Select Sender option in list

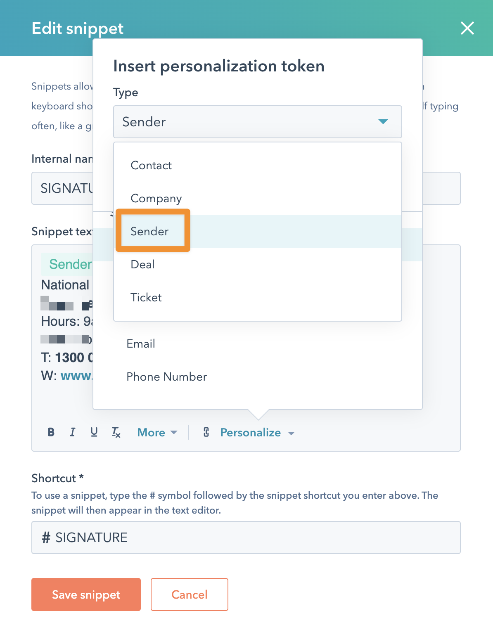pos(149,231)
